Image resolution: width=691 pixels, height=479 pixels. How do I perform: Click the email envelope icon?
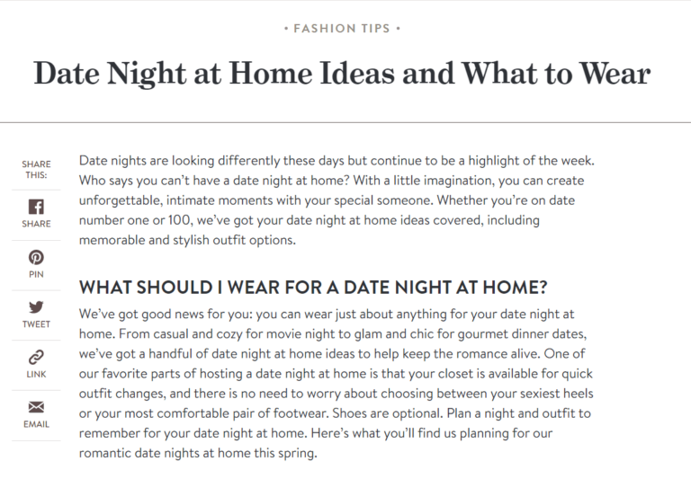click(36, 407)
